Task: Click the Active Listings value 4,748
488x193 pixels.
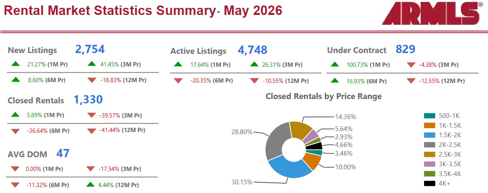Action: (x=252, y=50)
